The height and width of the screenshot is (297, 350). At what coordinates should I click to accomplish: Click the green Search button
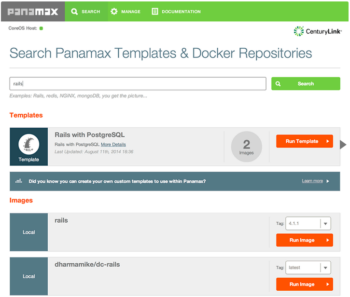pyautogui.click(x=306, y=83)
